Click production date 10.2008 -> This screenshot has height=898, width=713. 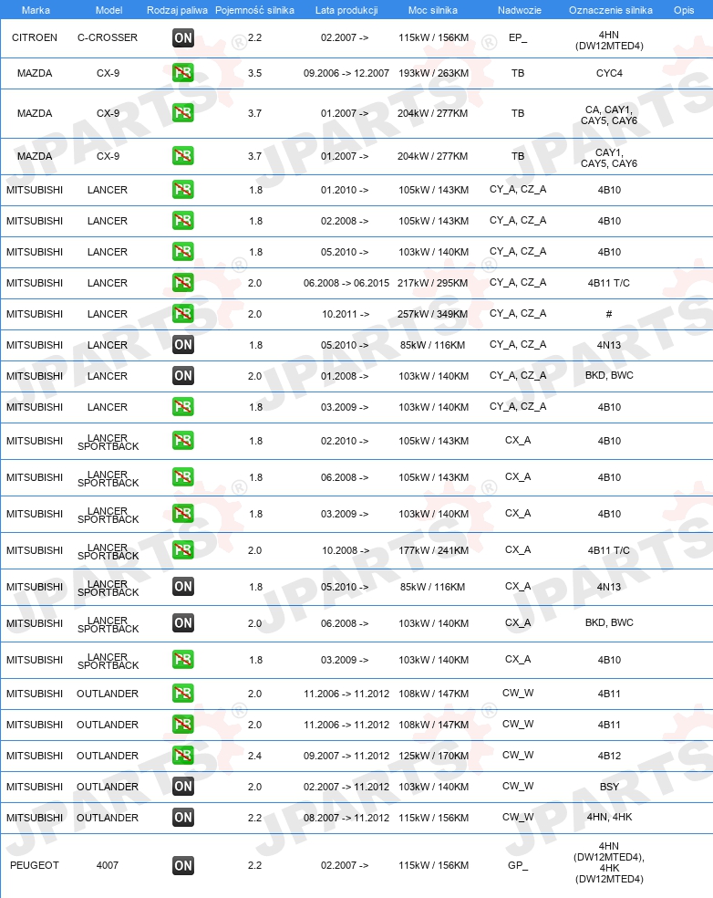pyautogui.click(x=346, y=550)
